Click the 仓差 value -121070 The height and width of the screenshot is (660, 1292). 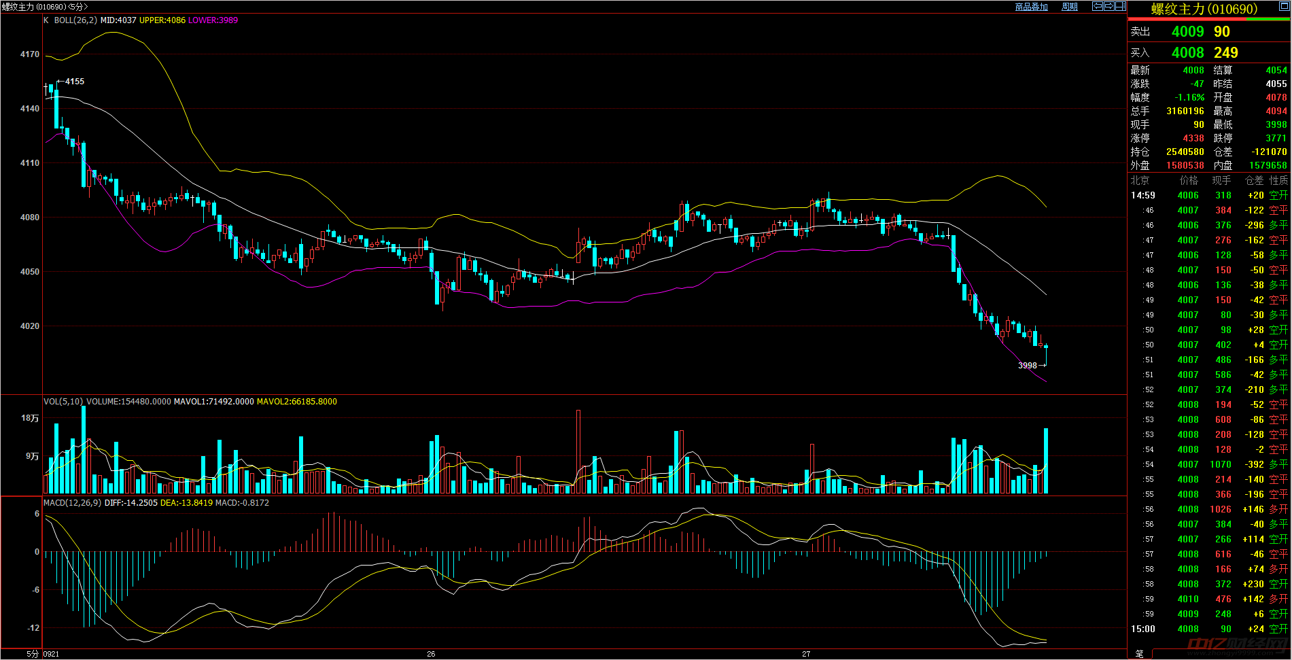pyautogui.click(x=1270, y=152)
